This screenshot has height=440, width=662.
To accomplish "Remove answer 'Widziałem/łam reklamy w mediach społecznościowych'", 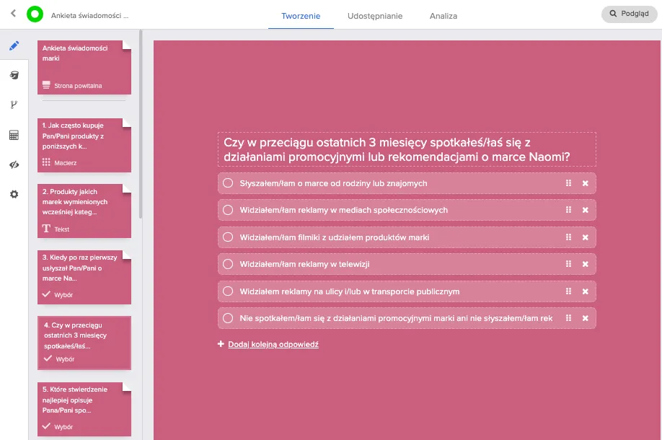I will pos(585,210).
